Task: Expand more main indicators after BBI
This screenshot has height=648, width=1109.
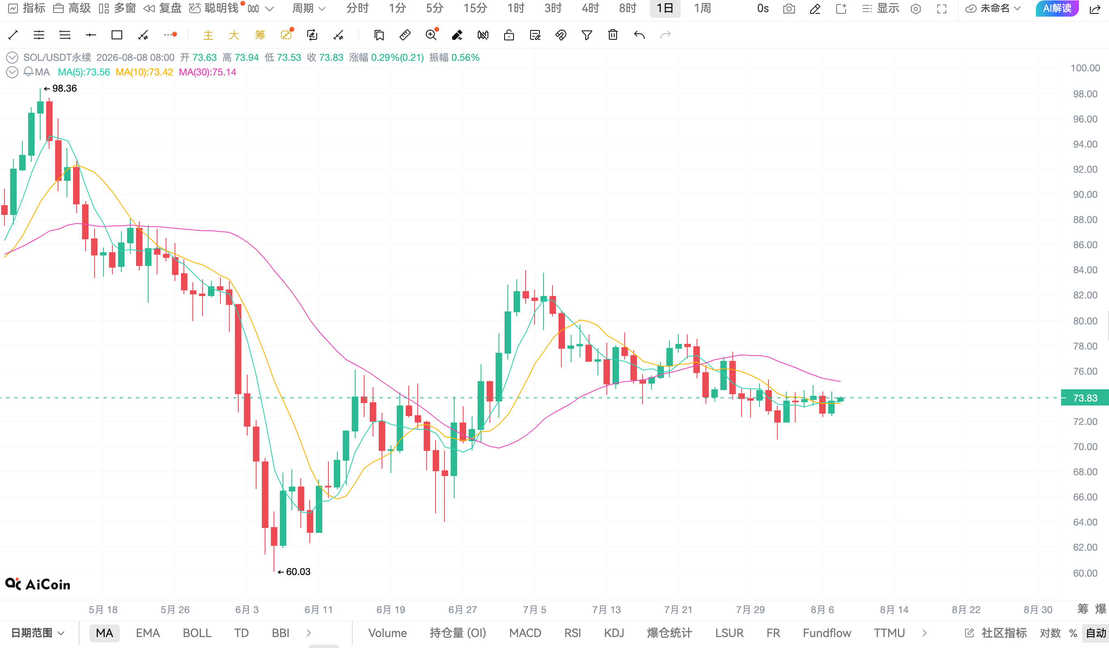Action: (309, 633)
